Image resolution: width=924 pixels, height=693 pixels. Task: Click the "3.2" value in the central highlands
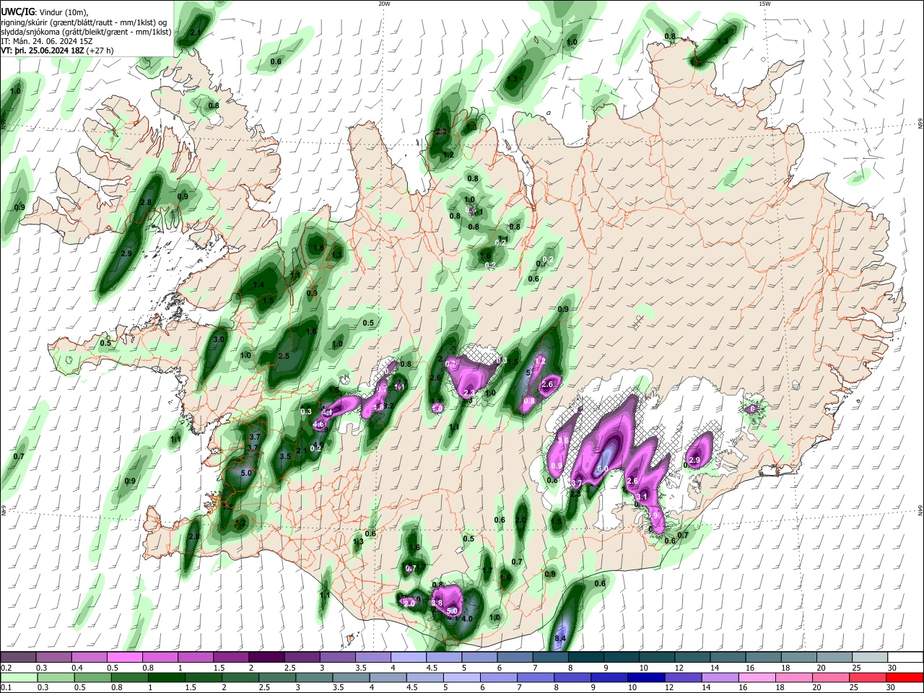(x=388, y=406)
